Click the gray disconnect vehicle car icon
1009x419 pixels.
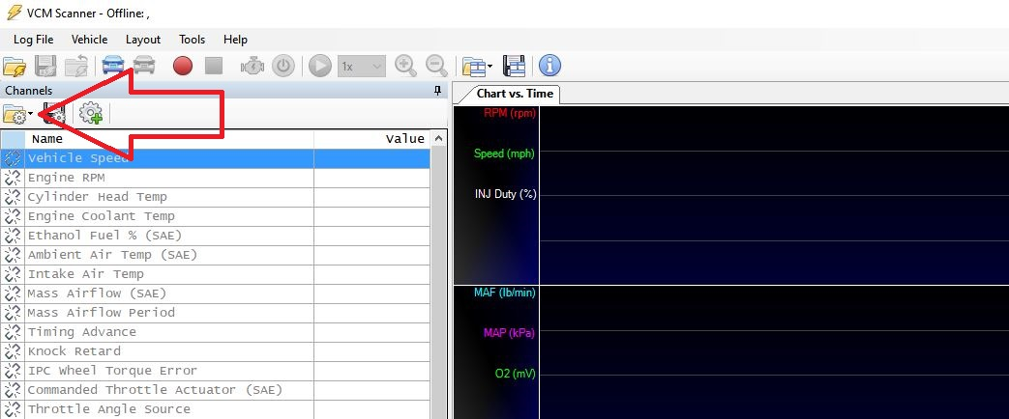point(144,66)
